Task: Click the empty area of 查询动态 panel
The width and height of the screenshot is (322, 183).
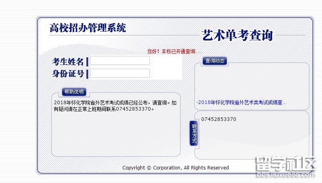Action: coord(251,82)
